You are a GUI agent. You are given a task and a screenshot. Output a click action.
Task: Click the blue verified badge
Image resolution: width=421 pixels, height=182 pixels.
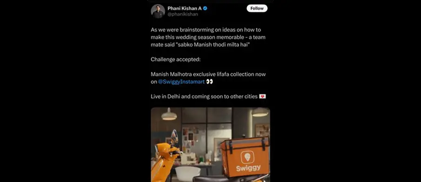click(x=205, y=8)
